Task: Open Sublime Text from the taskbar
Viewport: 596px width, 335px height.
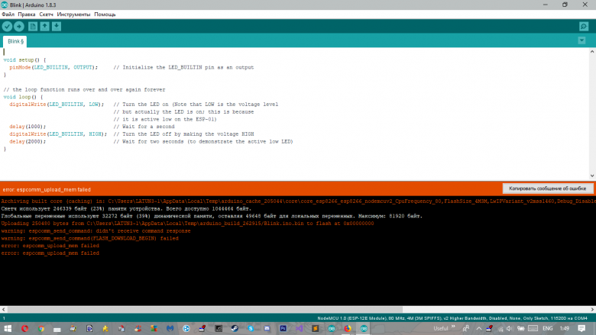Action: tap(315, 329)
